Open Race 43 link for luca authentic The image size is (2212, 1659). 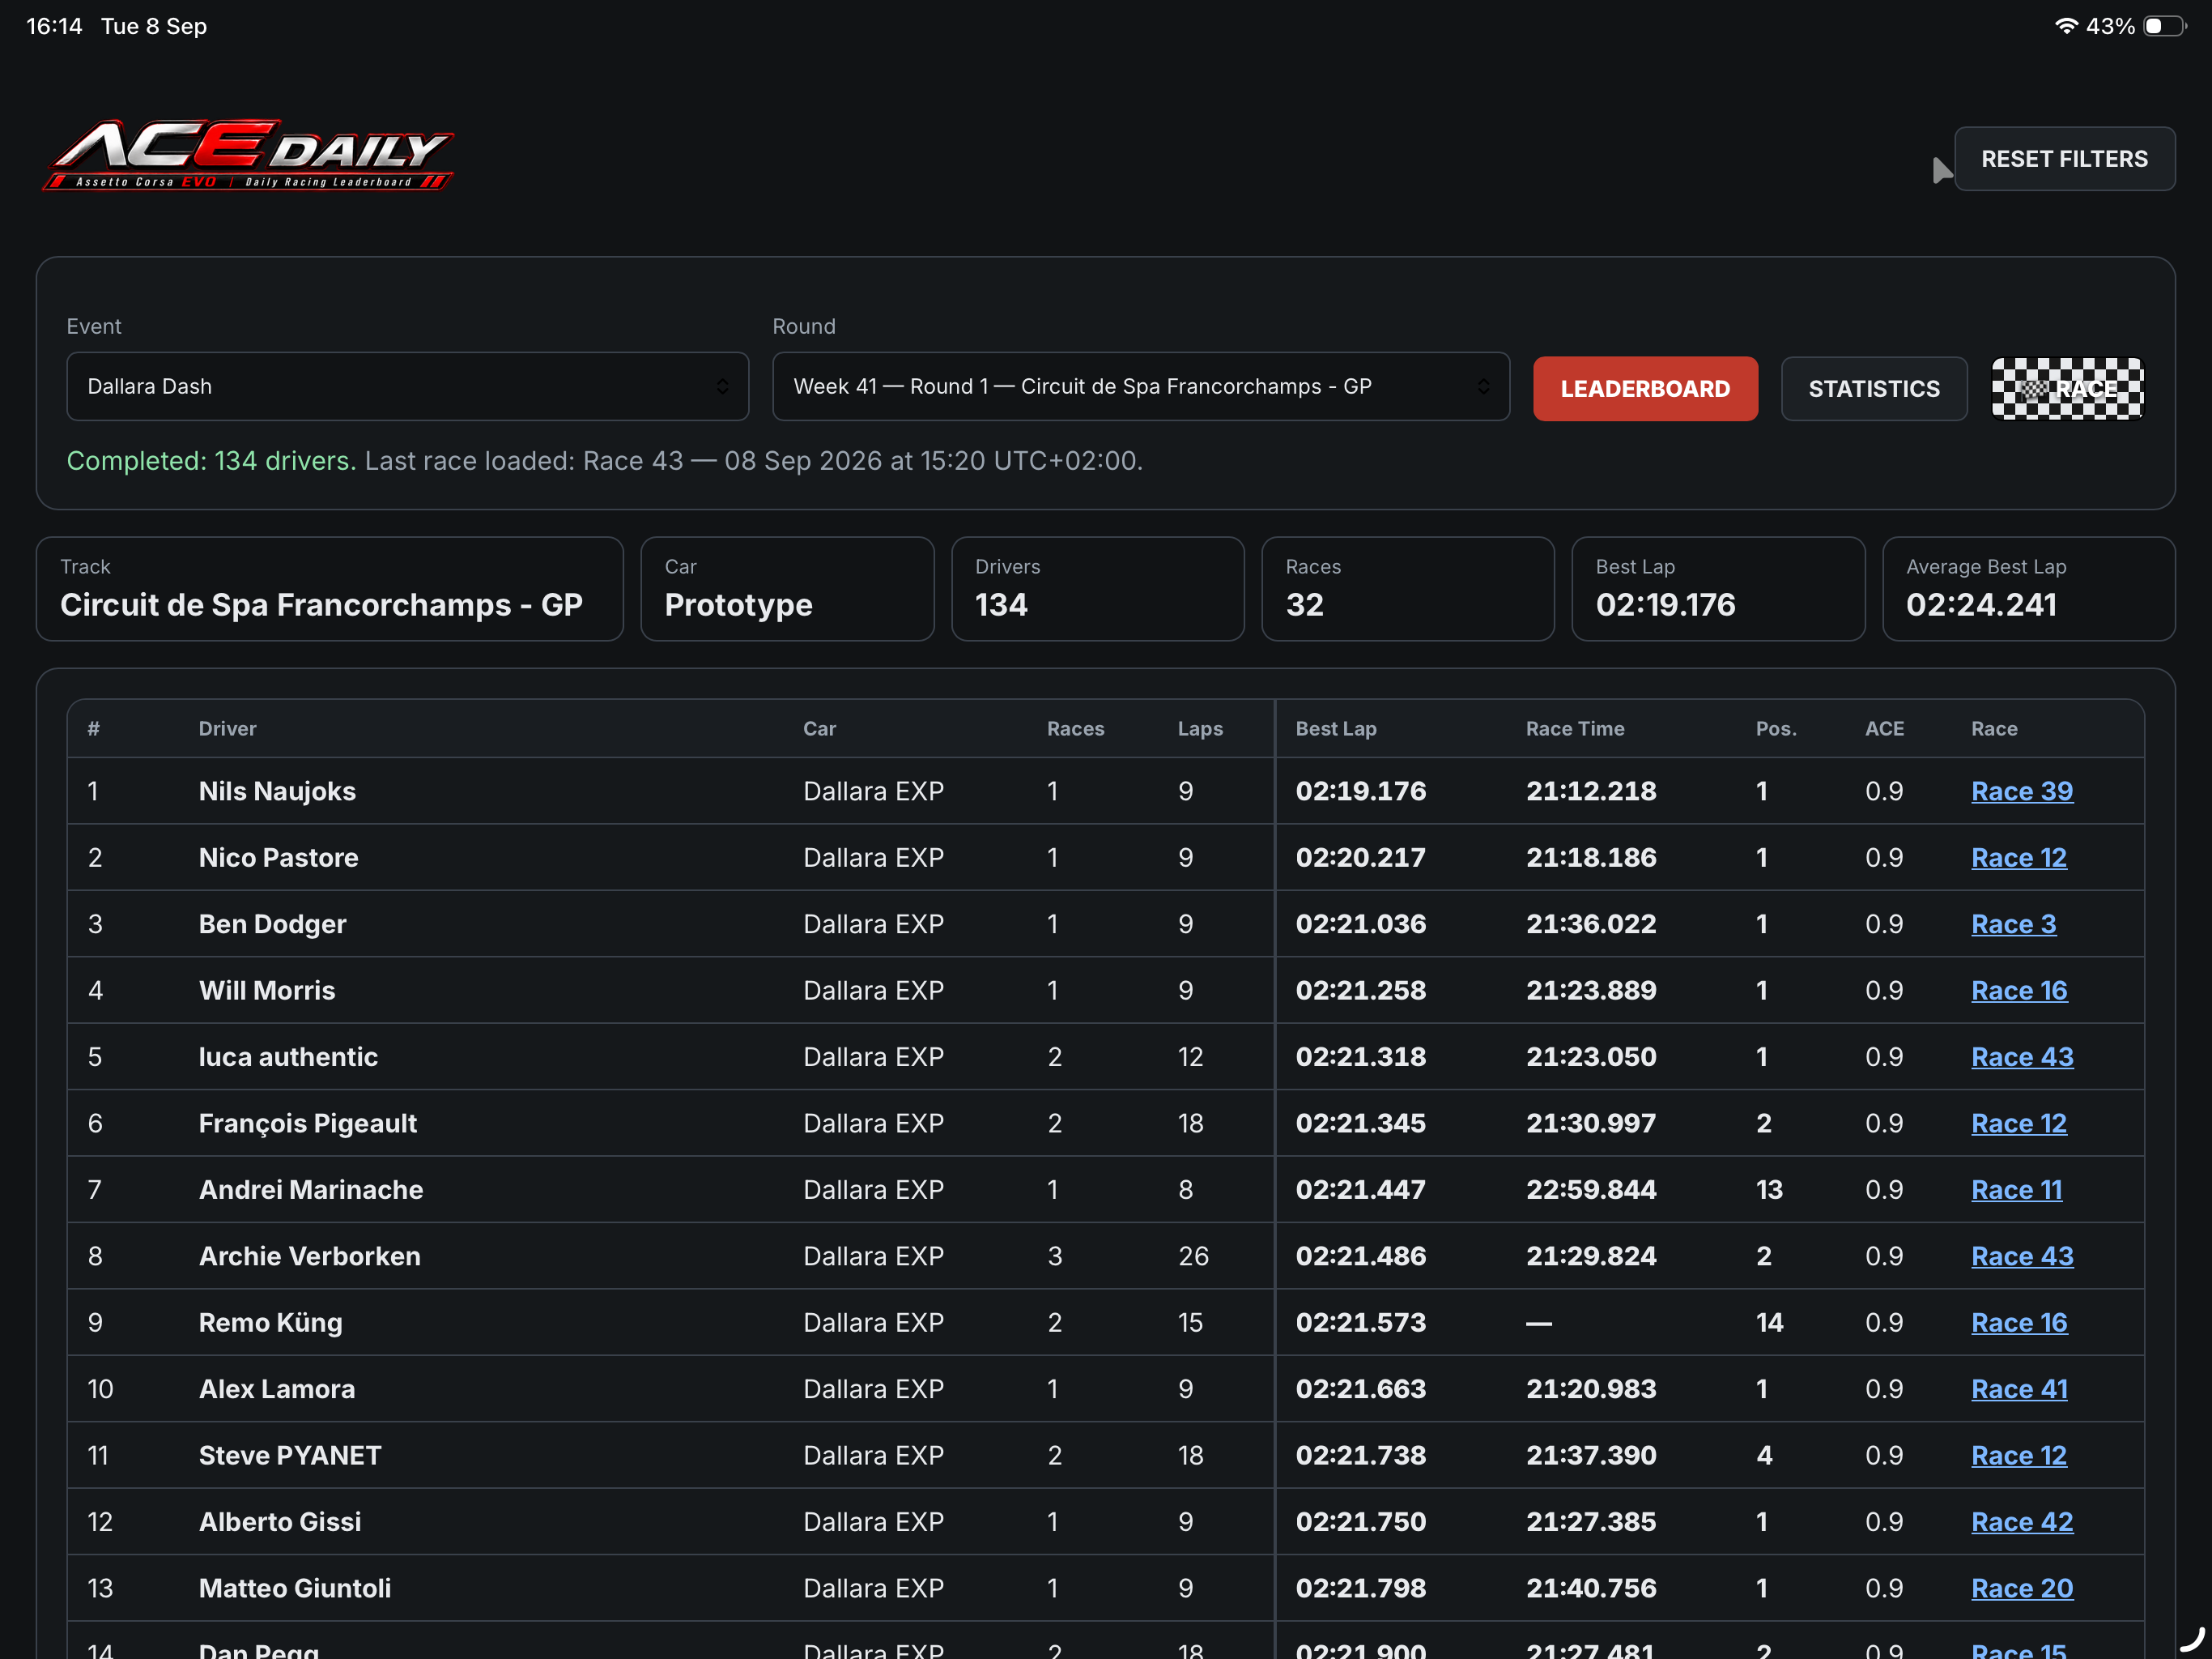[2022, 1056]
